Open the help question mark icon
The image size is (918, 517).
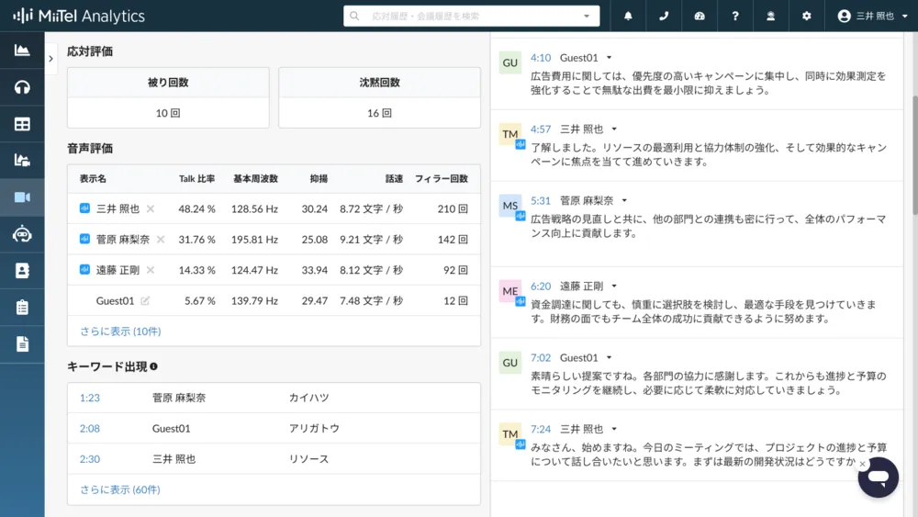(x=735, y=17)
